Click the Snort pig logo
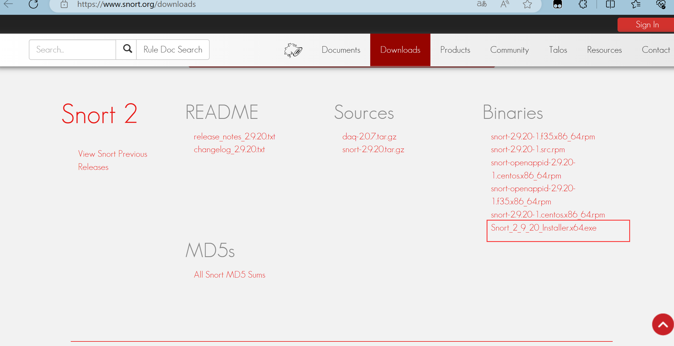This screenshot has width=674, height=346. click(x=293, y=50)
